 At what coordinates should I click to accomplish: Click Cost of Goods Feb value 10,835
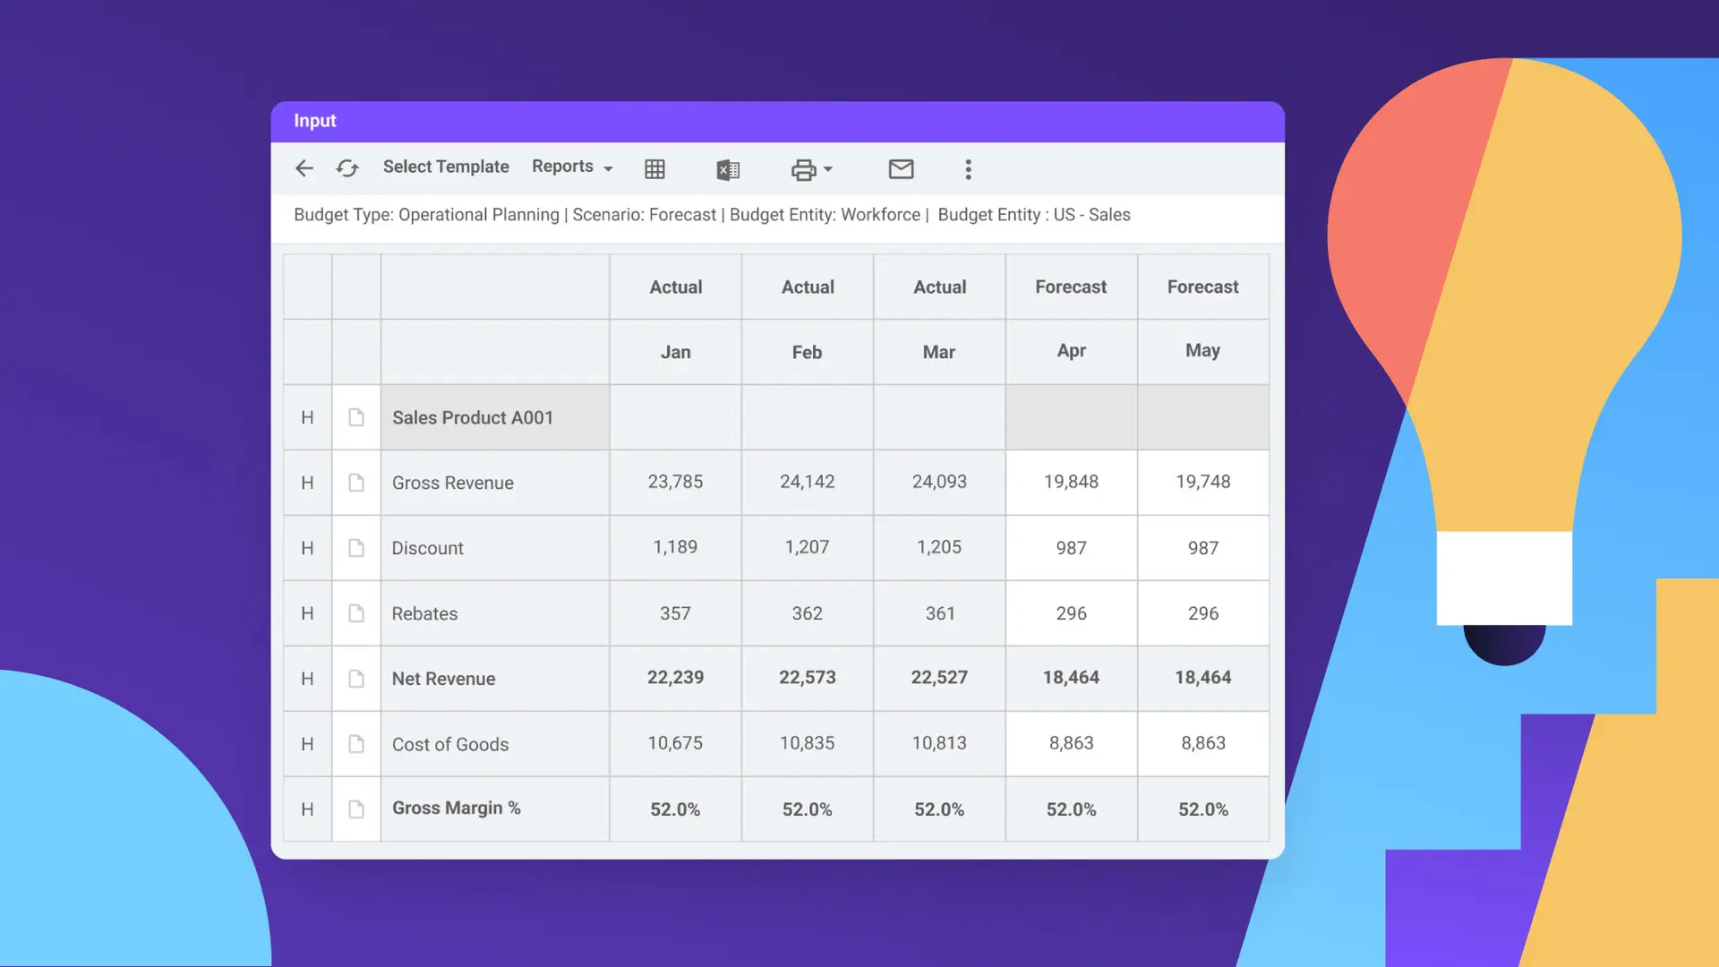tap(807, 743)
